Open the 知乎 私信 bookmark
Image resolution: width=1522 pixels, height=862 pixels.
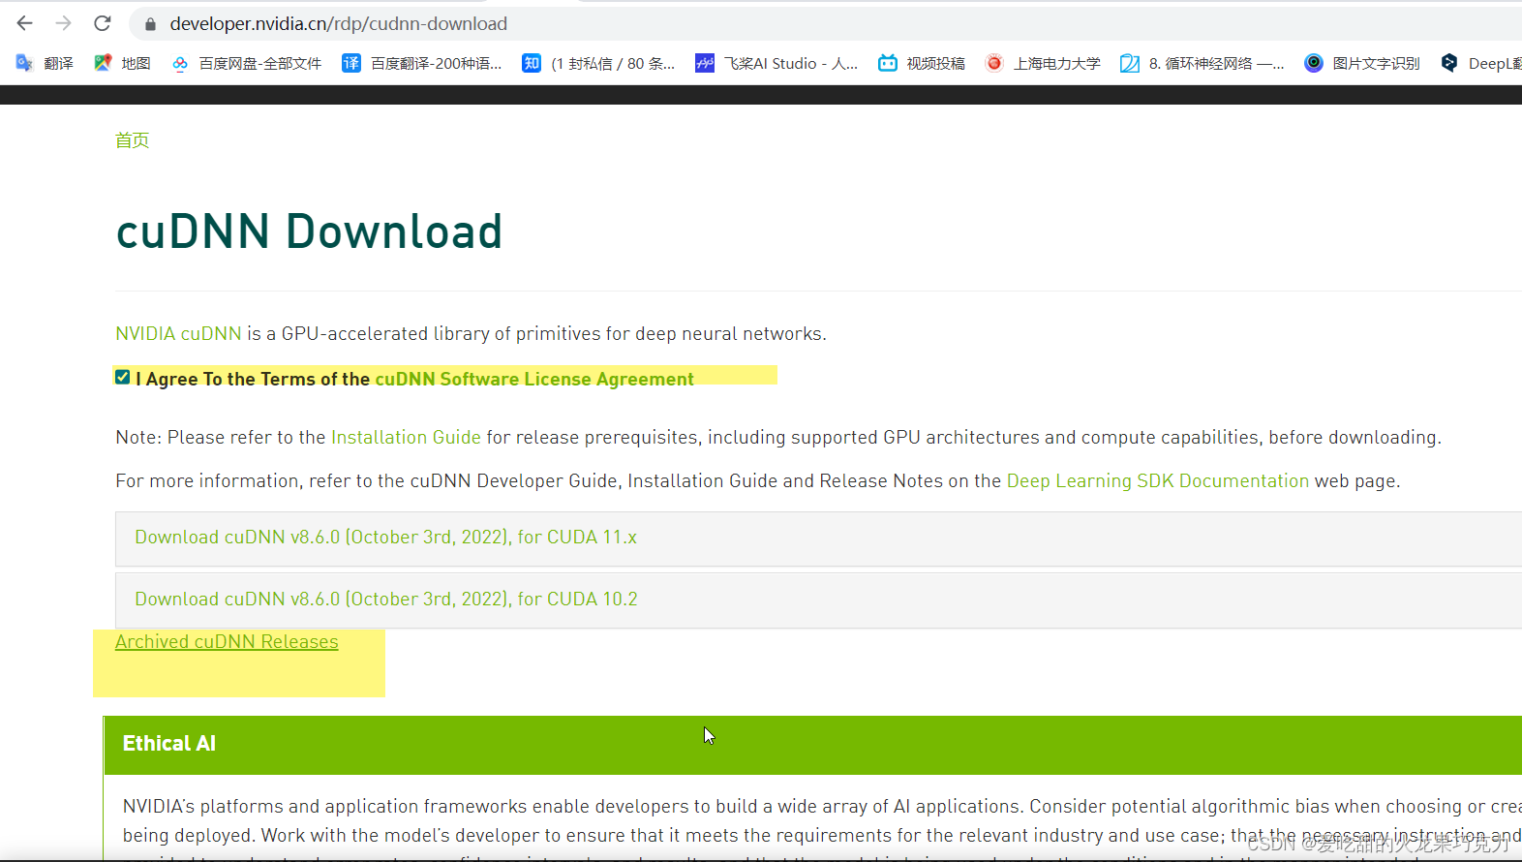pyautogui.click(x=598, y=63)
